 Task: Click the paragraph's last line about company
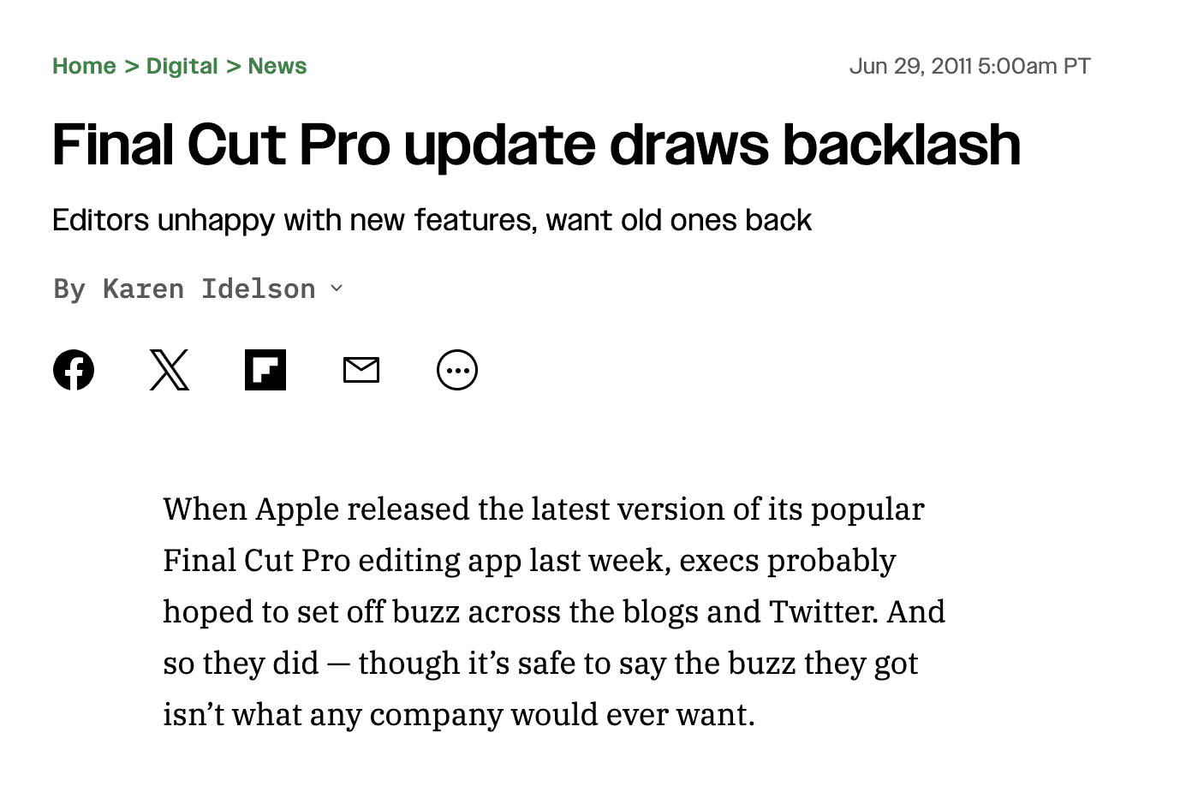pyautogui.click(x=459, y=714)
